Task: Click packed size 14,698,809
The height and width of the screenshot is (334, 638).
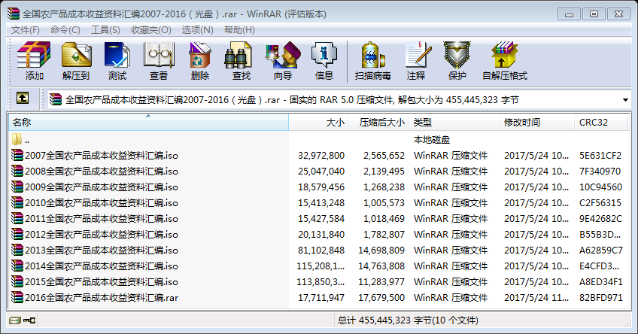Action: click(x=381, y=250)
